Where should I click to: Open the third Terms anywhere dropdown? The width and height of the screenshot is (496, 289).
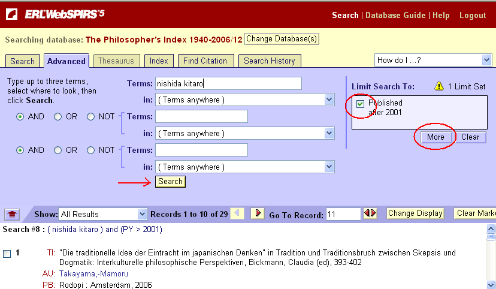[x=245, y=167]
